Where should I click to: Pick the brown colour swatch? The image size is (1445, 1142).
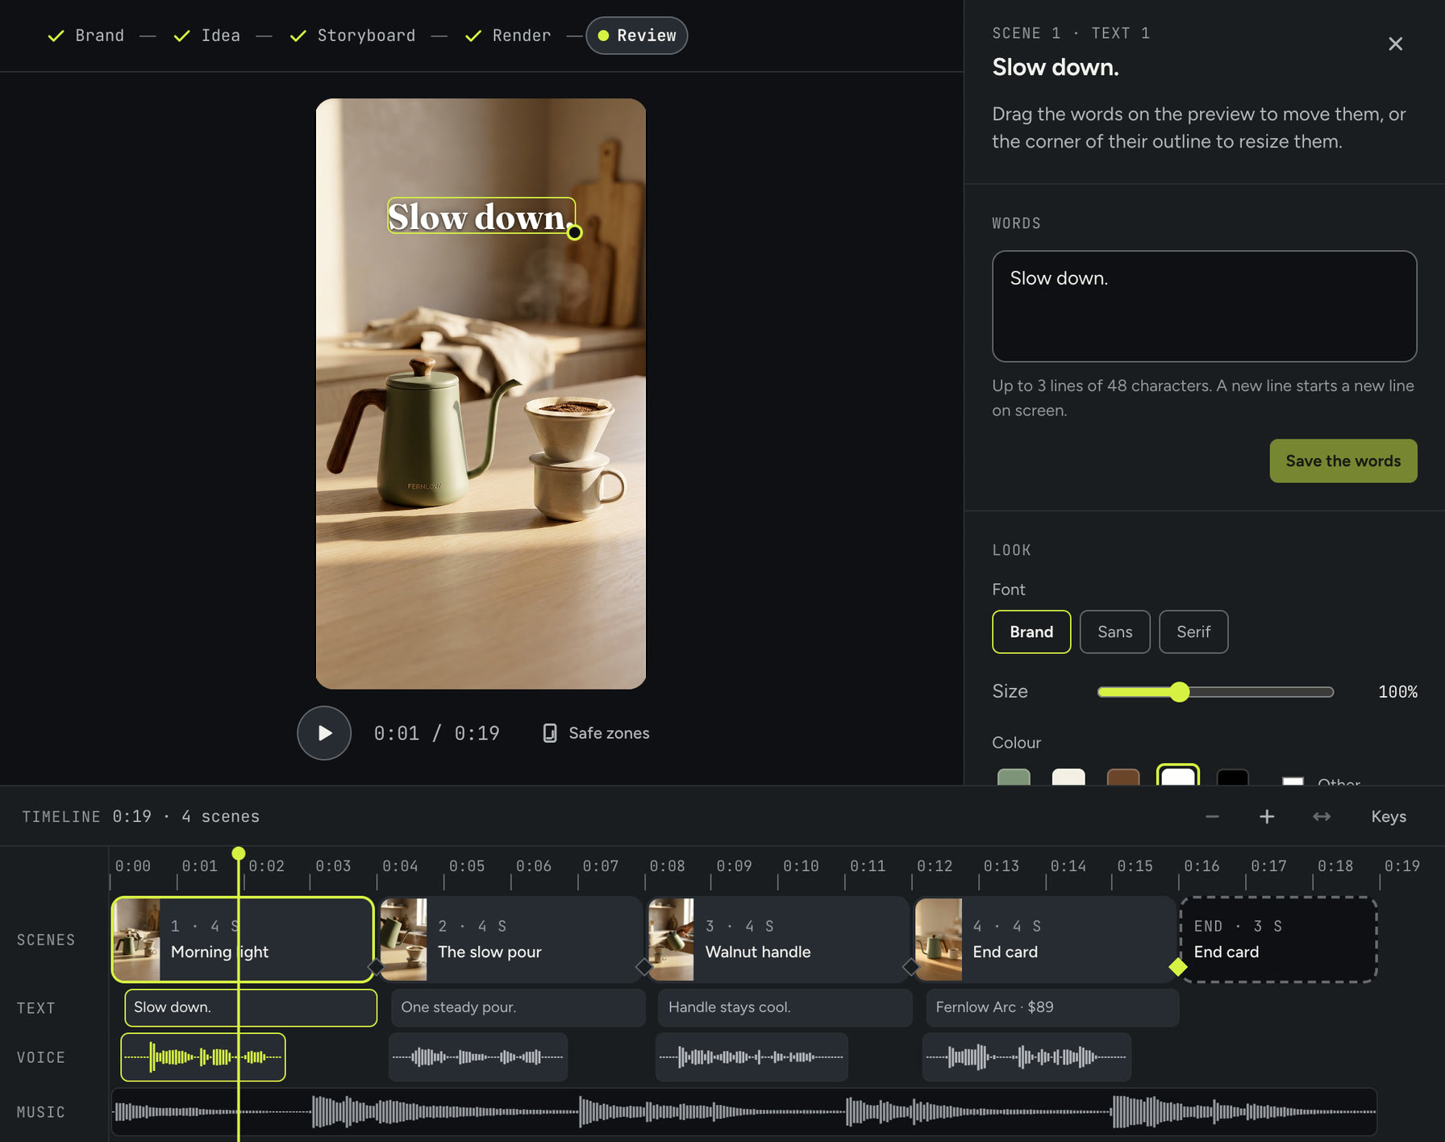1123,777
